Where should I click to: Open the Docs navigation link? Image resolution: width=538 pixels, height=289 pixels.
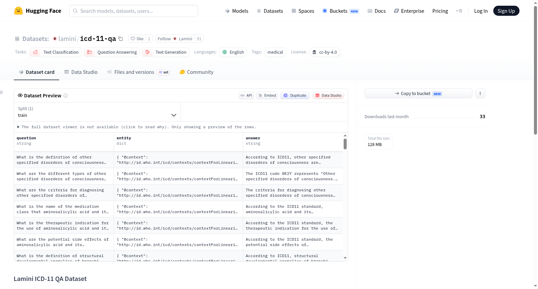pyautogui.click(x=377, y=11)
